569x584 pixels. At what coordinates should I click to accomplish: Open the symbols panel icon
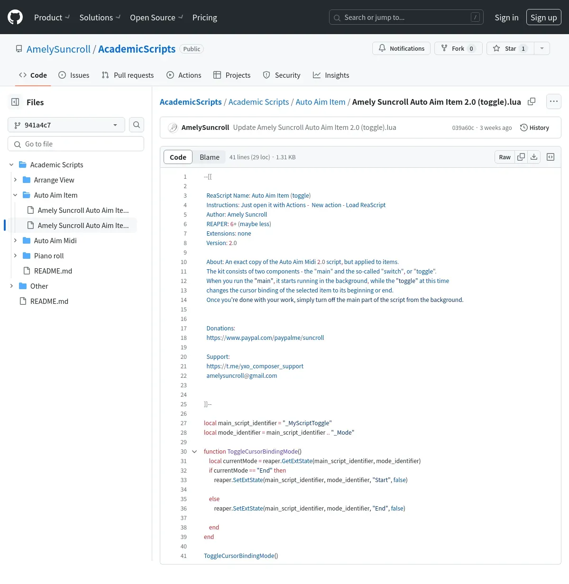[x=551, y=157]
